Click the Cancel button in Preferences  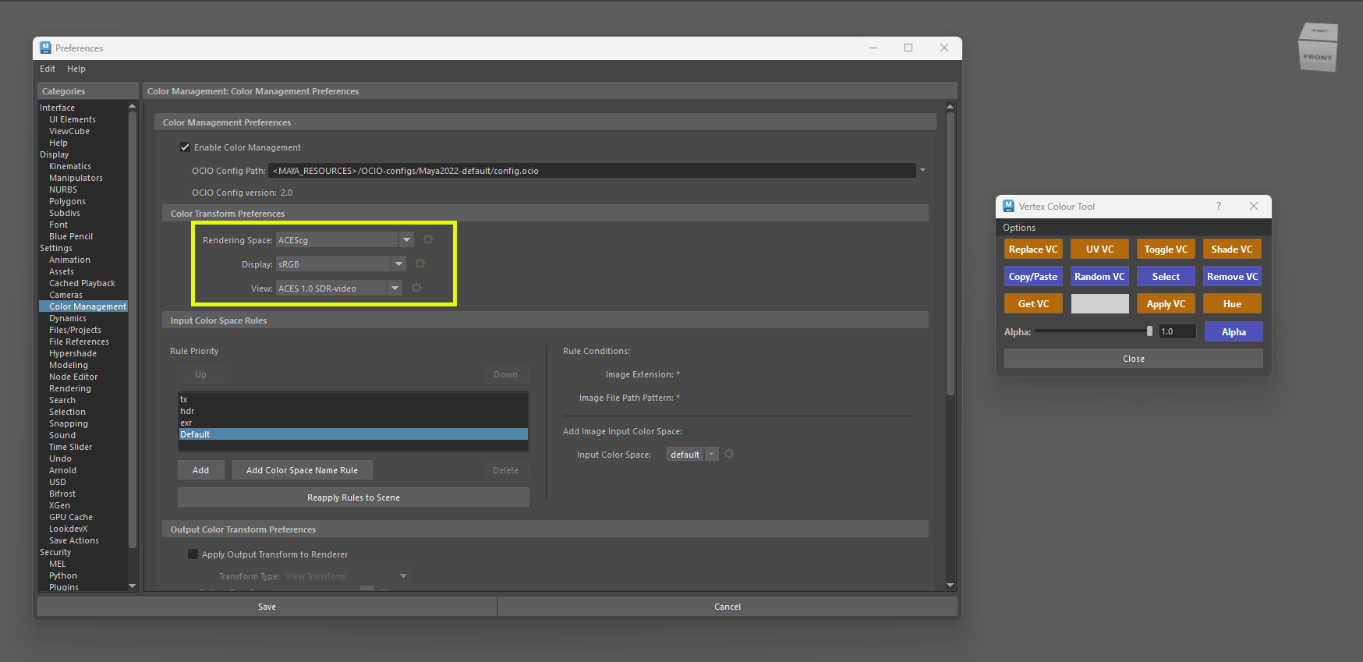[728, 607]
